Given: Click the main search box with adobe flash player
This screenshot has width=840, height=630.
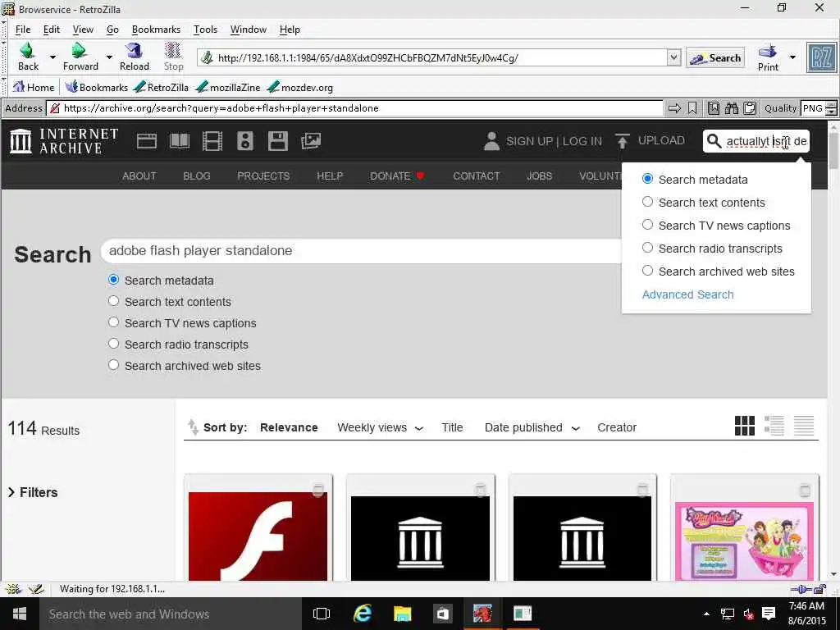Looking at the screenshot, I should (x=362, y=251).
